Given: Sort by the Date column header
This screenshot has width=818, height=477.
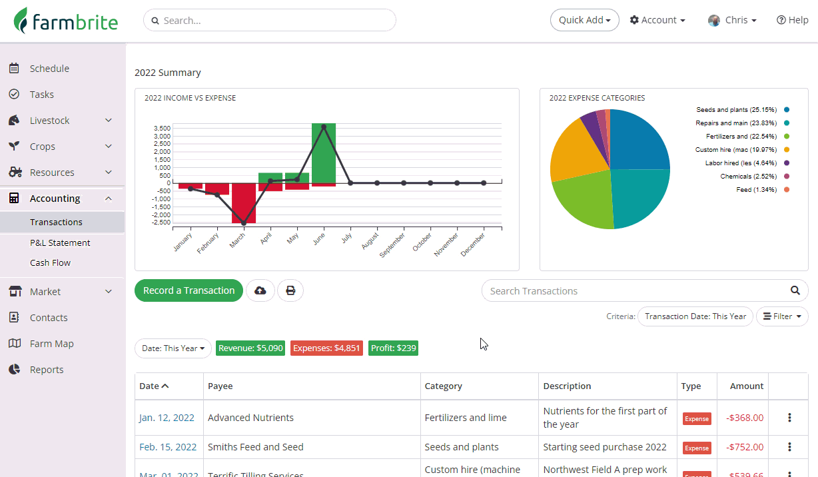Looking at the screenshot, I should 154,386.
